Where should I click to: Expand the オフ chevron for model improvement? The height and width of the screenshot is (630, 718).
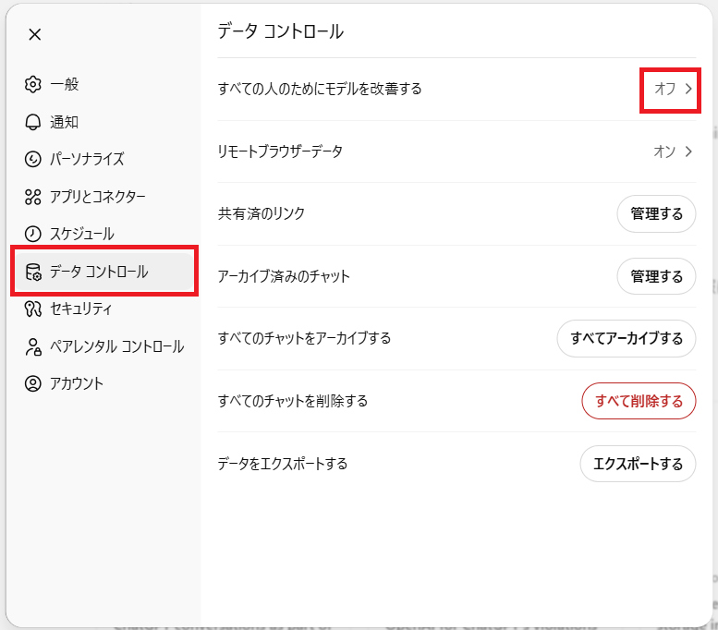pyautogui.click(x=688, y=89)
